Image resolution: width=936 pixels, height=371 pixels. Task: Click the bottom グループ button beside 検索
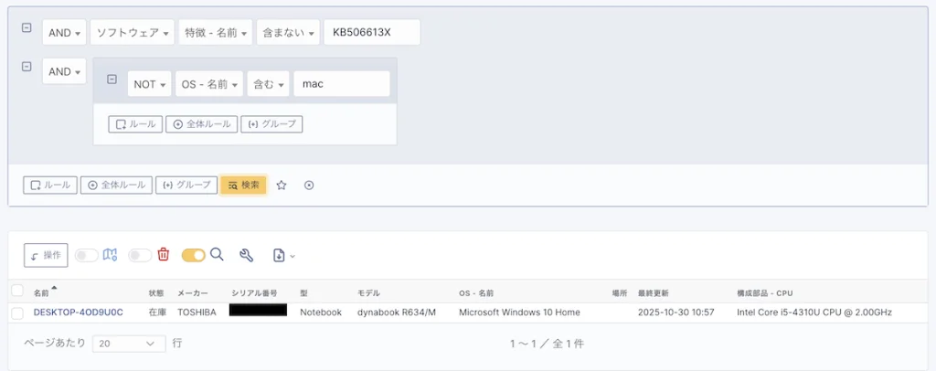(186, 185)
